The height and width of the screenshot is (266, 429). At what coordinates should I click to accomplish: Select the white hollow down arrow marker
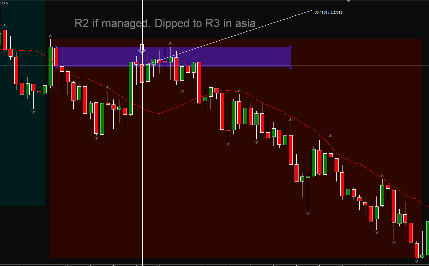point(142,49)
